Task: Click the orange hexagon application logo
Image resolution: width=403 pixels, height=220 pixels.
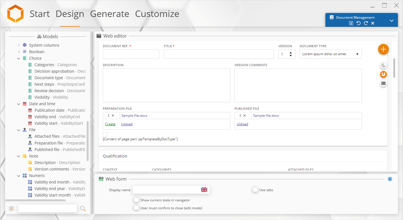Action: (15, 14)
